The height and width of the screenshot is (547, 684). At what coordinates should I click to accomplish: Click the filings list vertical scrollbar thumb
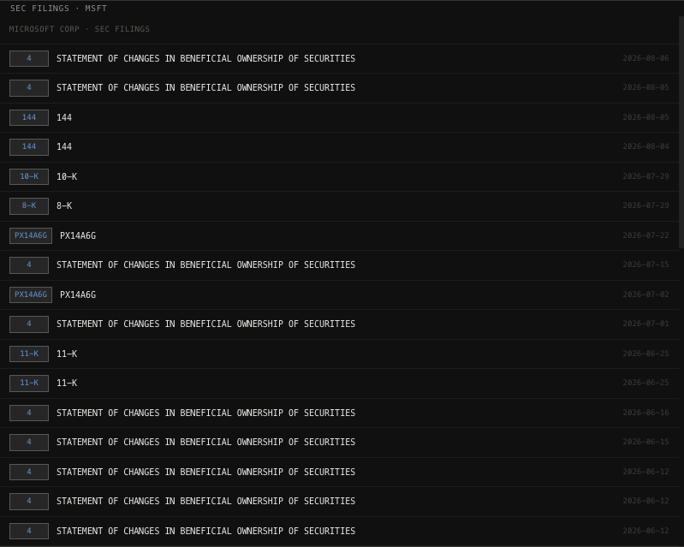coord(681,132)
